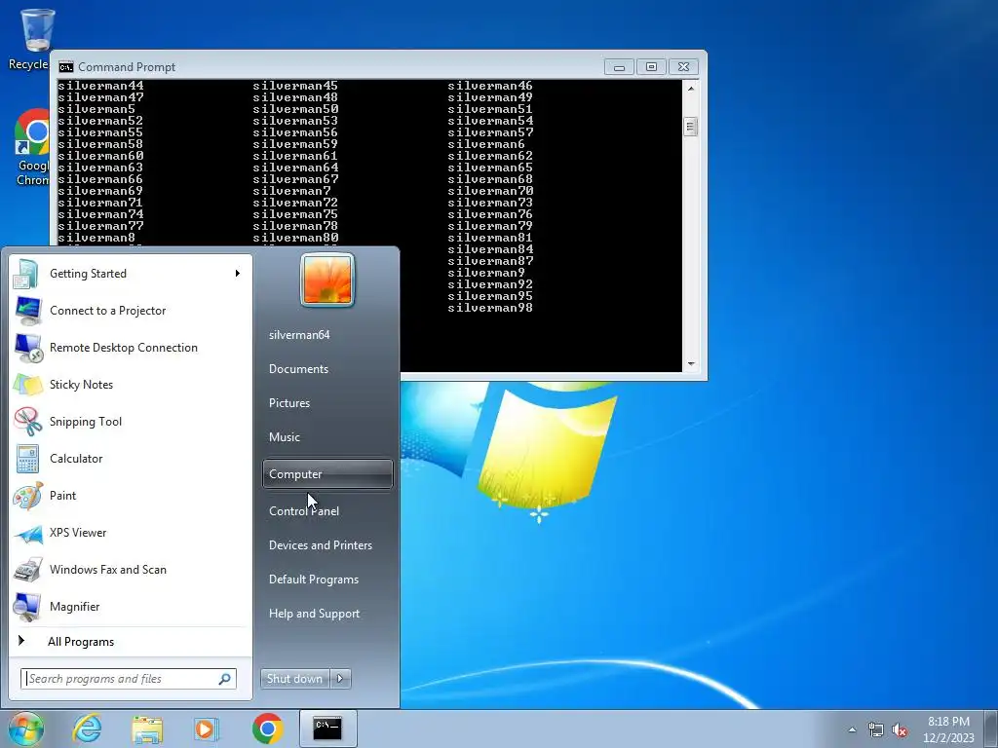Viewport: 998px width, 748px height.
Task: Click Command Prompt scrollbar up arrow
Action: tap(691, 89)
